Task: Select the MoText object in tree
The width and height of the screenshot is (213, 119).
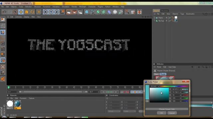Action: coord(161,21)
